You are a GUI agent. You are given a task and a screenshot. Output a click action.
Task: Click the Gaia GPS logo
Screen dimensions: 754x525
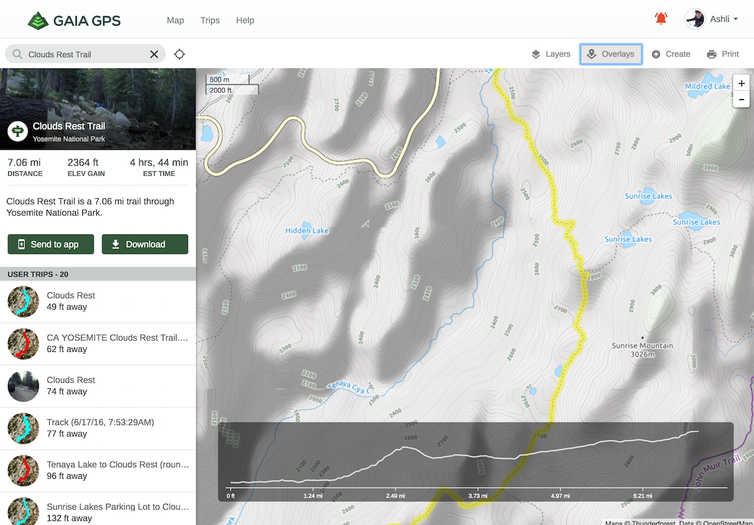pos(74,20)
